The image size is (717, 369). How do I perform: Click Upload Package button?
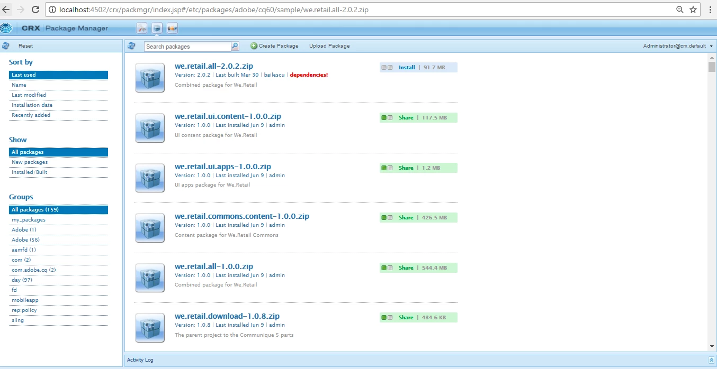click(x=329, y=46)
